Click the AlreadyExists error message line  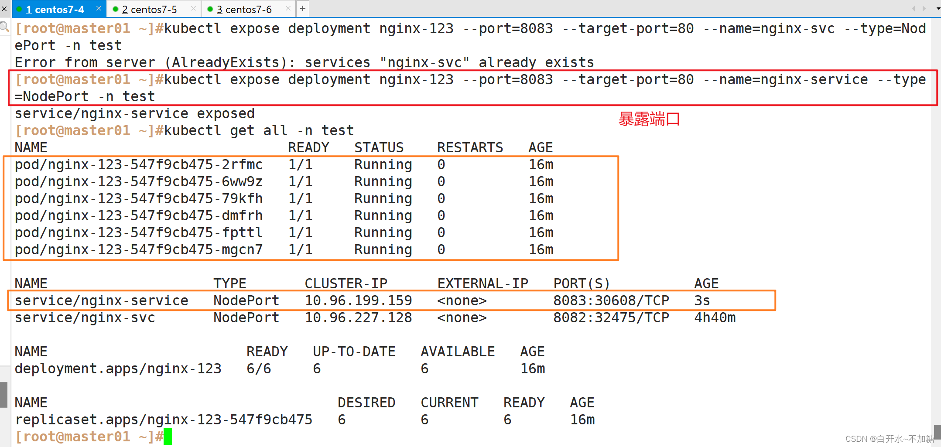coord(305,62)
